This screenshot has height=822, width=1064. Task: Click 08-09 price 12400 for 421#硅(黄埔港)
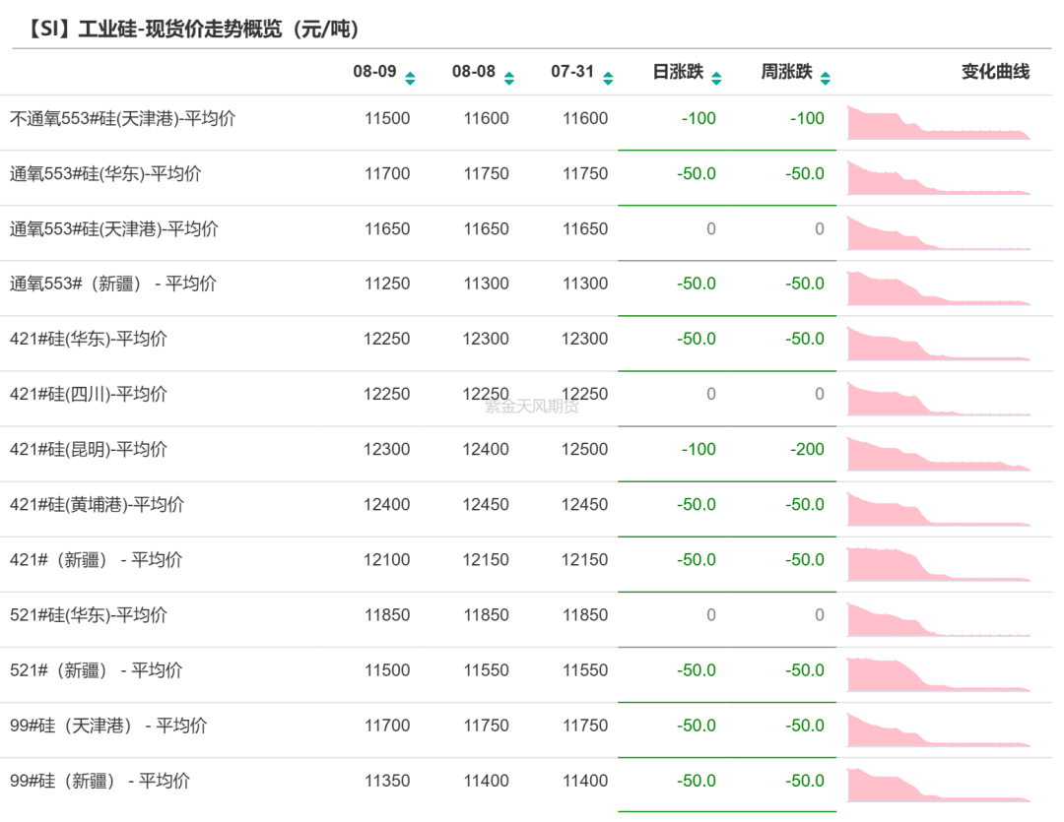[x=387, y=505]
